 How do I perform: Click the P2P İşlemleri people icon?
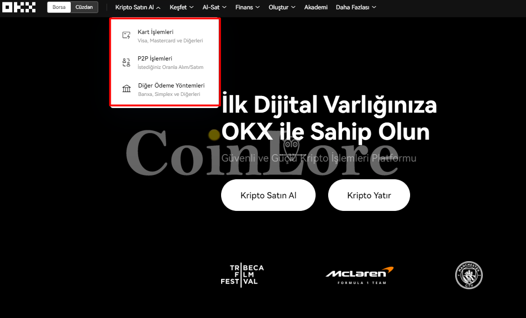pos(127,62)
